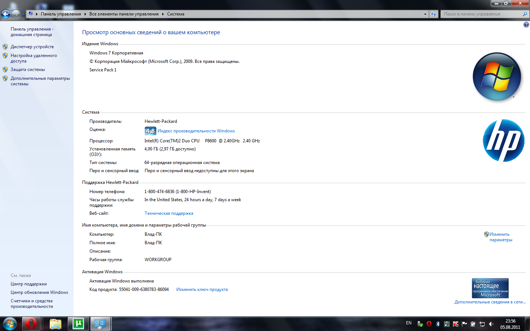This screenshot has height=331, width=530.
Task: Expand arrow after 'Все элементы панели управления'
Action: click(x=163, y=14)
